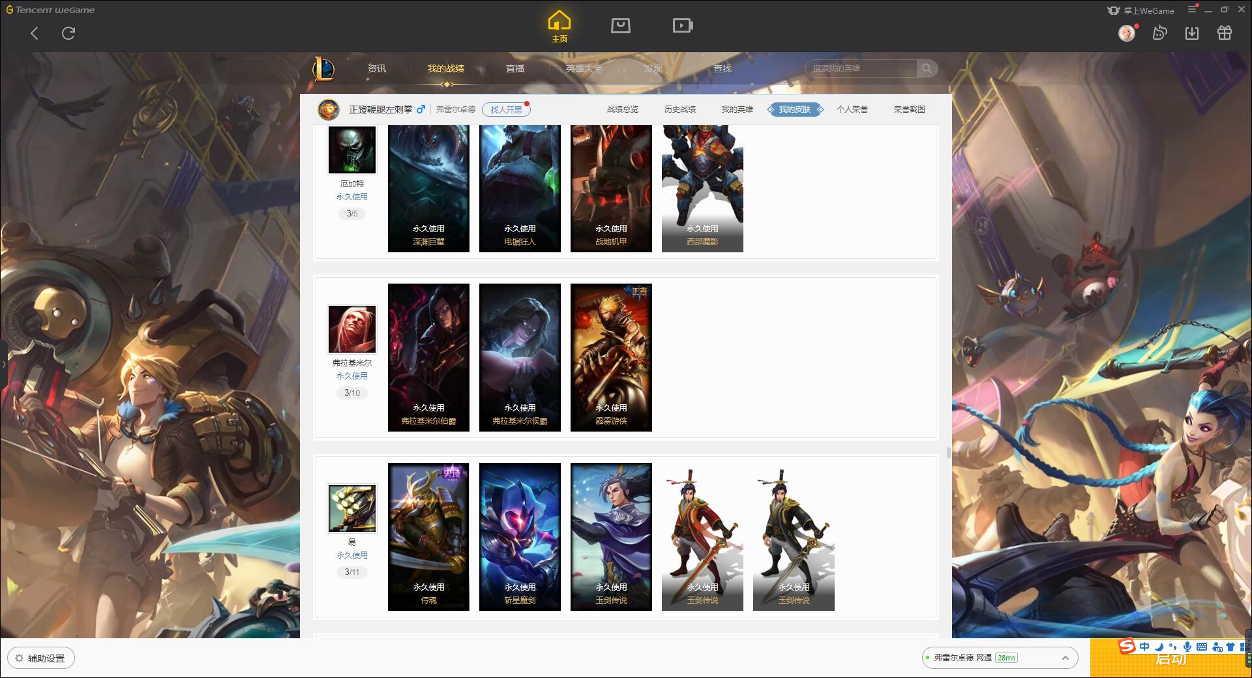
Task: Click the Tencent WeGame title logo
Action: [x=50, y=10]
